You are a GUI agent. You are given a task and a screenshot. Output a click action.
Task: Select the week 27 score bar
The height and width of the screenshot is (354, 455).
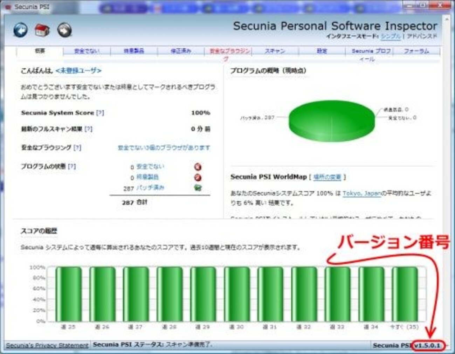pos(136,294)
